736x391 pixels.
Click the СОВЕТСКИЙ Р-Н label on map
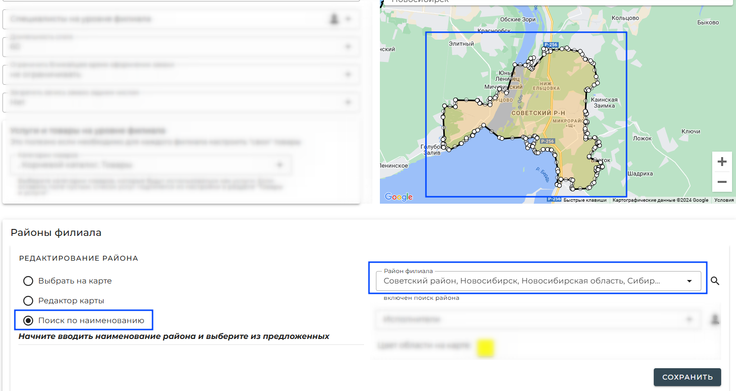tap(538, 113)
